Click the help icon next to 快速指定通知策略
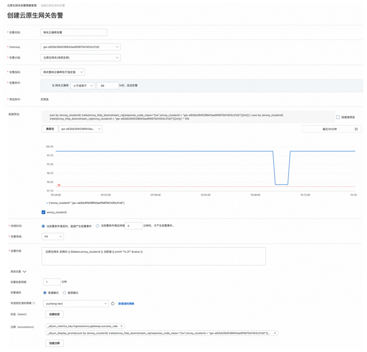367x352 pixels. (34, 303)
